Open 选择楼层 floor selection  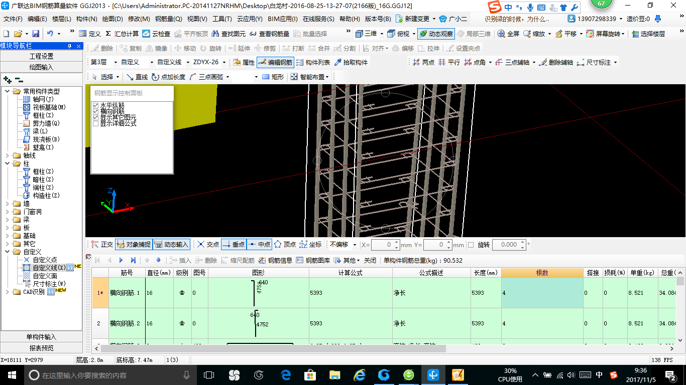[648, 34]
